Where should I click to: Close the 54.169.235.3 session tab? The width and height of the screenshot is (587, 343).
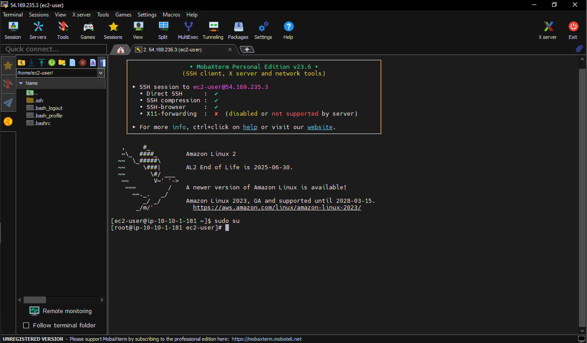click(x=230, y=50)
